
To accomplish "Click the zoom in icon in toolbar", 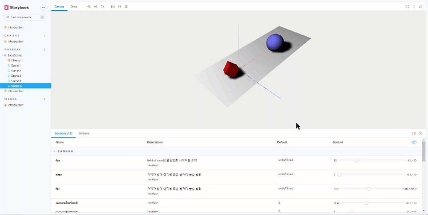I will coord(89,6).
